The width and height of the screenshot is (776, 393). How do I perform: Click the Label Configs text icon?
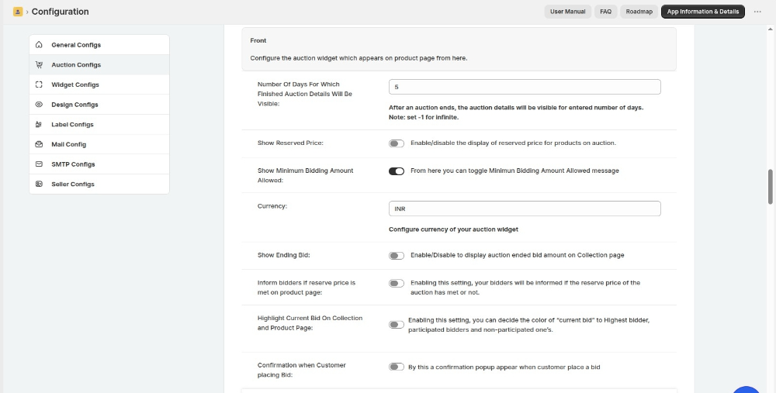pyautogui.click(x=39, y=124)
